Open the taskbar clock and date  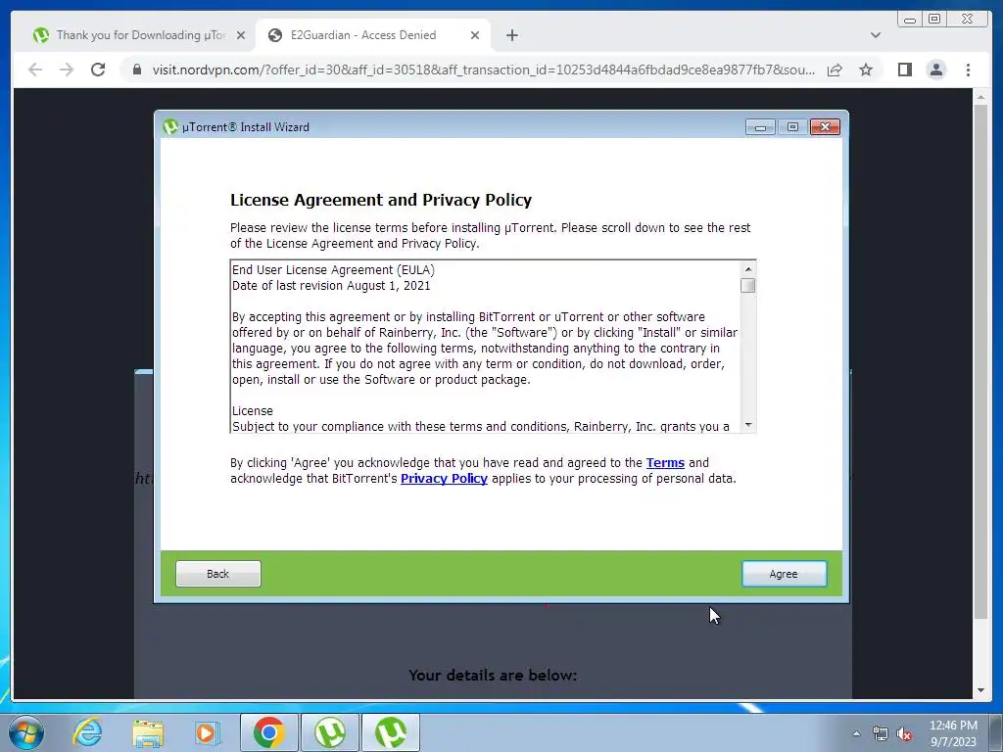[x=953, y=733]
